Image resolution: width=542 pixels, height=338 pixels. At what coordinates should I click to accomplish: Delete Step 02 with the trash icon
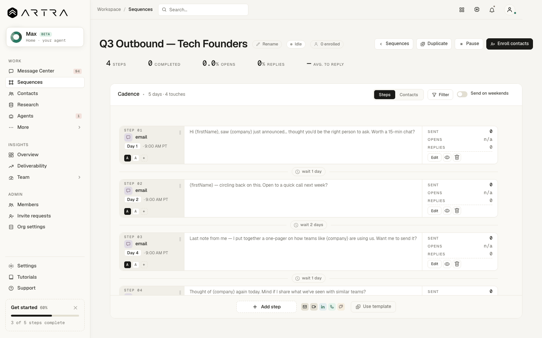[457, 211]
